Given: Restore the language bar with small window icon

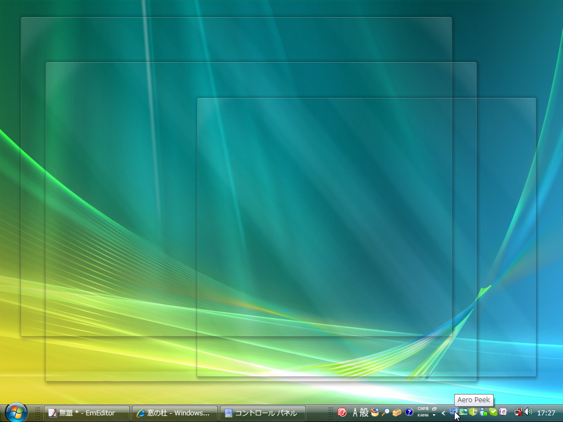Looking at the screenshot, I should tap(434, 409).
